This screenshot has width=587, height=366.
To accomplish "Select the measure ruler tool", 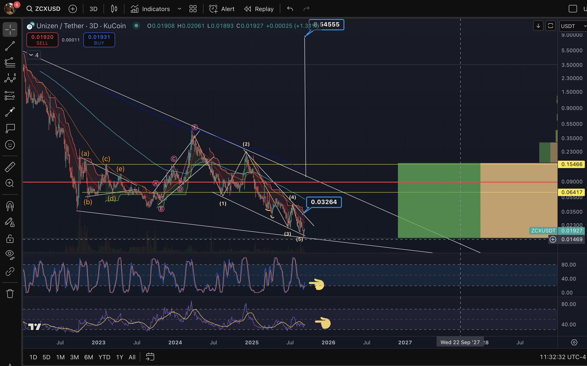I will tap(10, 167).
